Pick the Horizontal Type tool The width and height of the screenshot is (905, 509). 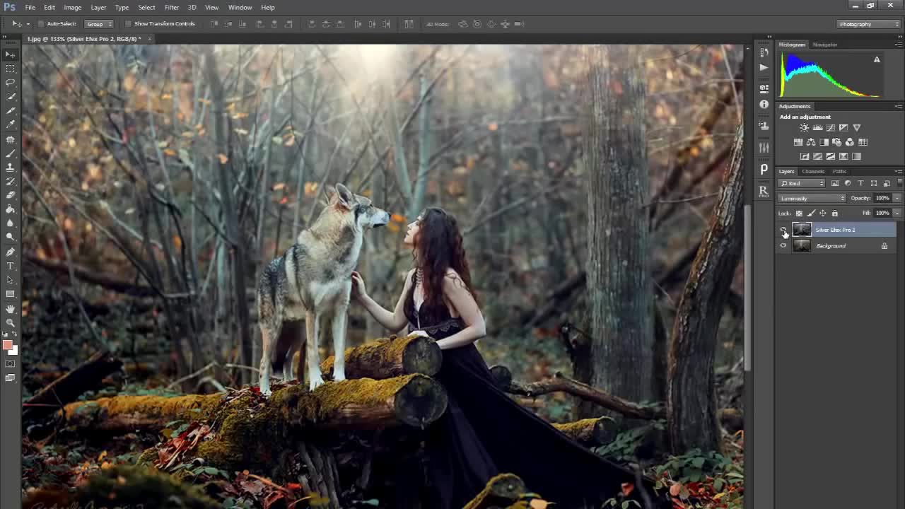tap(11, 266)
